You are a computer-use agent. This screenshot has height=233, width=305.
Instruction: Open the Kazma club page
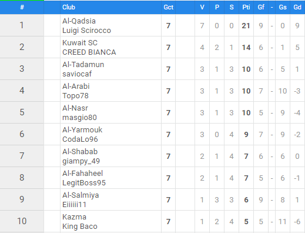coord(74,217)
